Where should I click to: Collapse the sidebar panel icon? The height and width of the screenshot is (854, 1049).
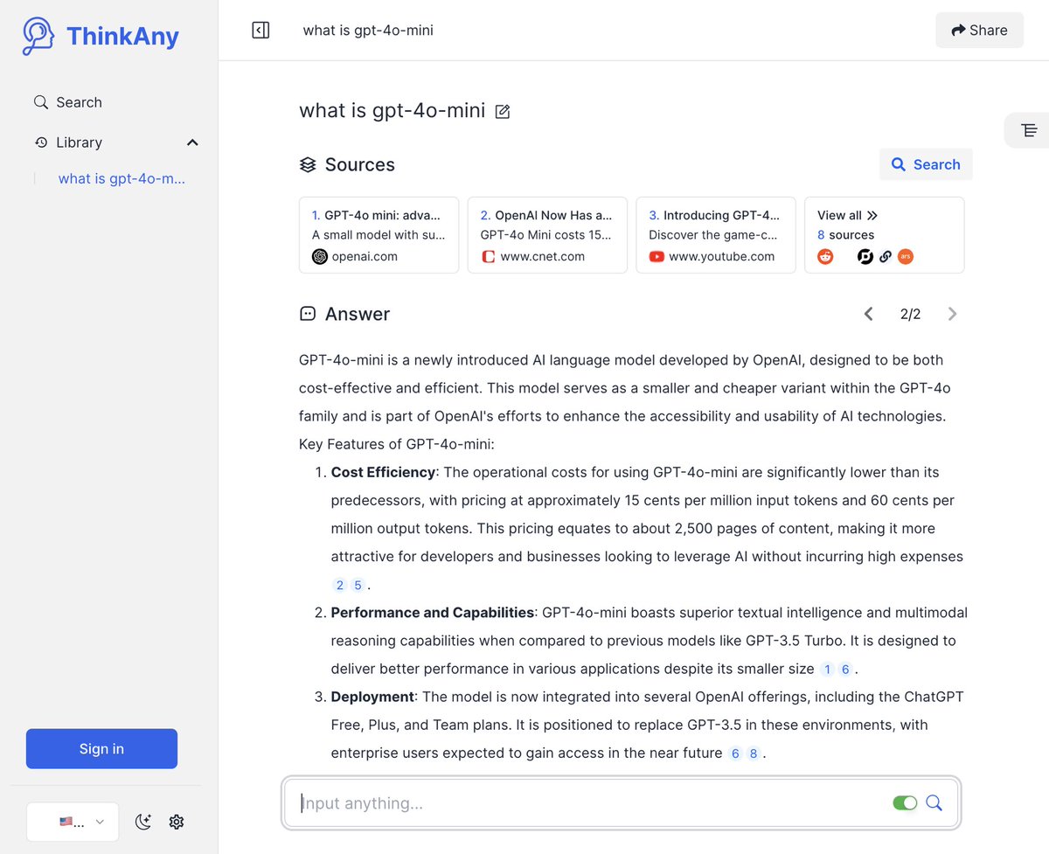tap(261, 31)
